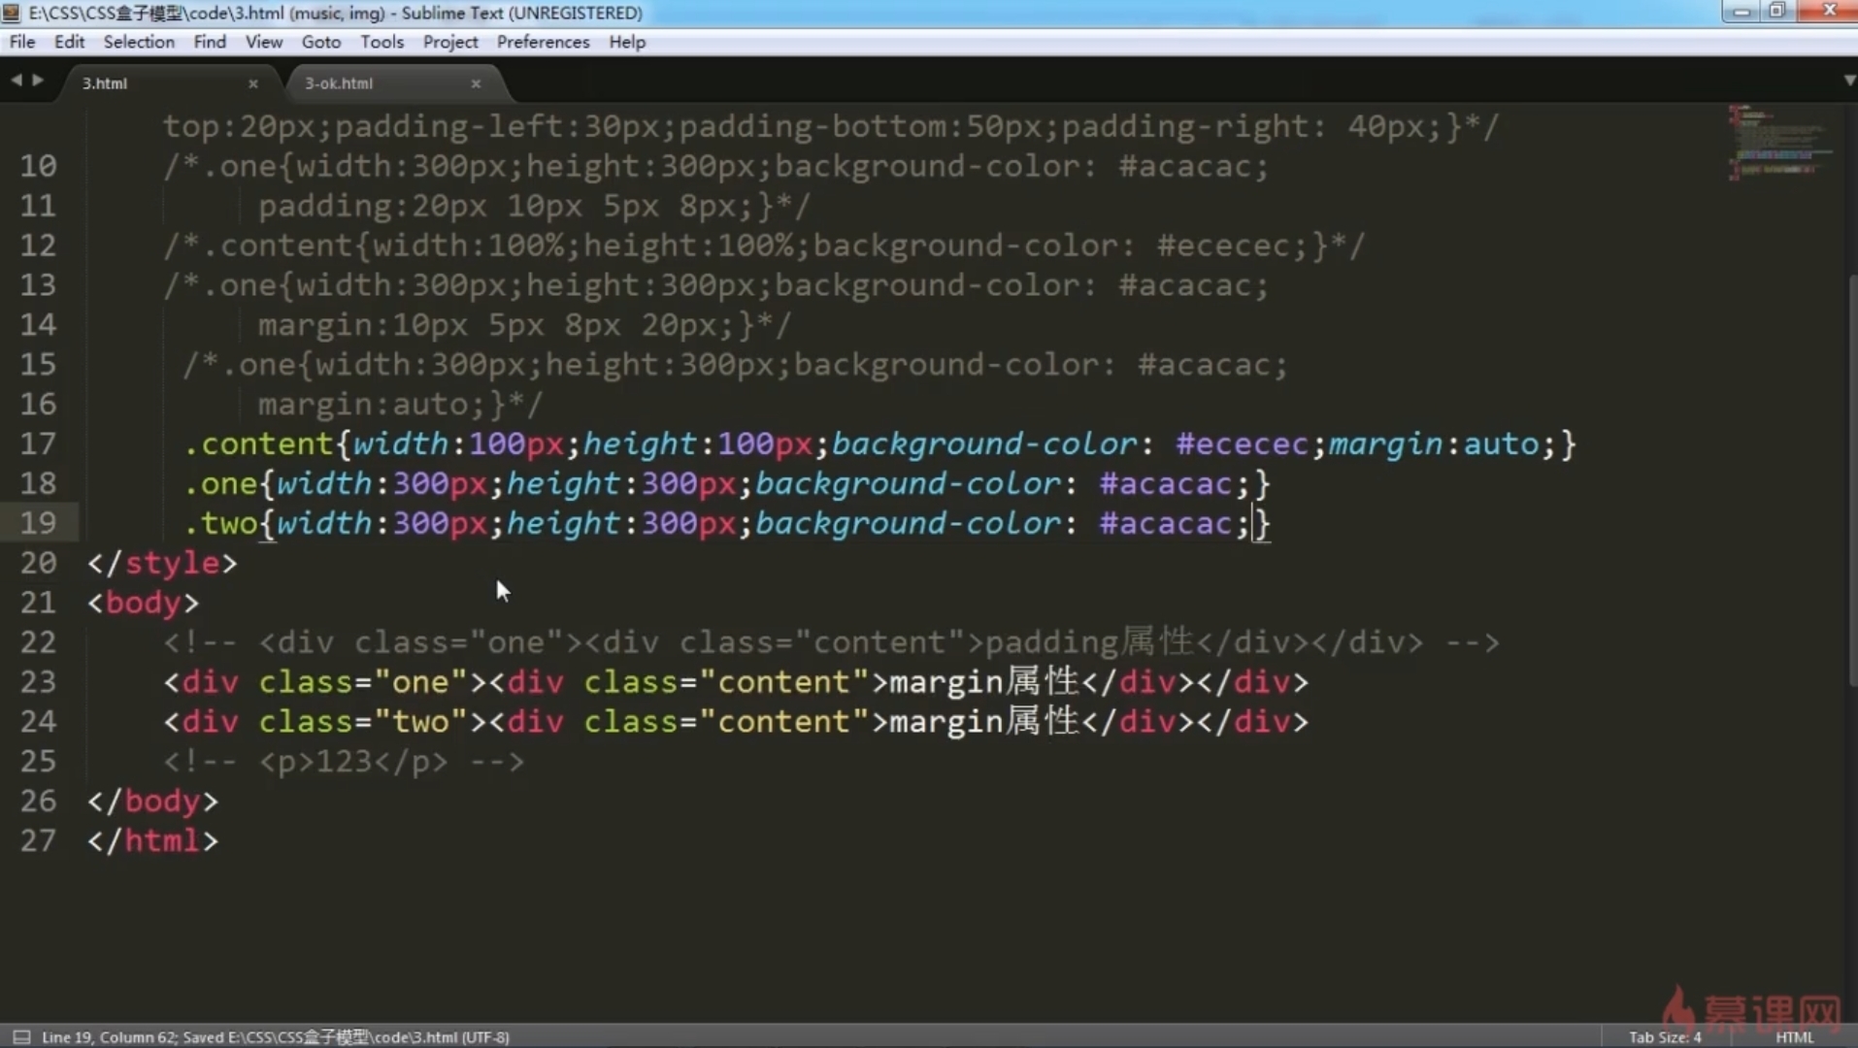Click the .two selector on line 19
The image size is (1858, 1048).
pyautogui.click(x=221, y=523)
